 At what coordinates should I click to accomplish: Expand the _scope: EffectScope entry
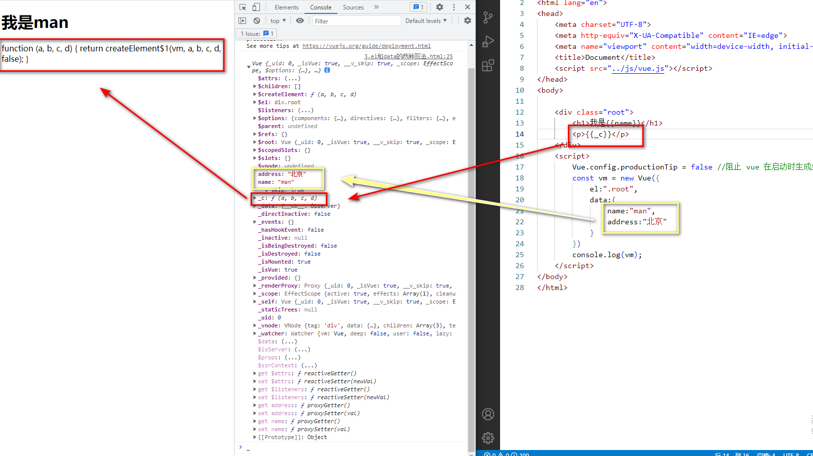point(255,294)
